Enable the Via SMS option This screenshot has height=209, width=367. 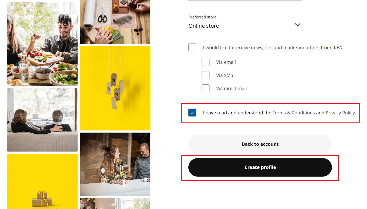206,75
